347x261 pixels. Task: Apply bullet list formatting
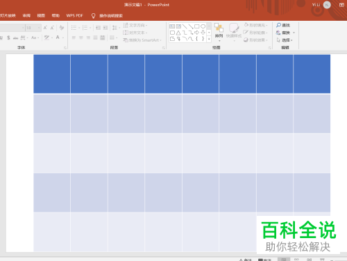(x=74, y=28)
